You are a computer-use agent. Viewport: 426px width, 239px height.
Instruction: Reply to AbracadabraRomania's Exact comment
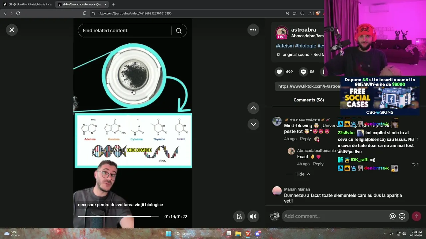point(318,164)
